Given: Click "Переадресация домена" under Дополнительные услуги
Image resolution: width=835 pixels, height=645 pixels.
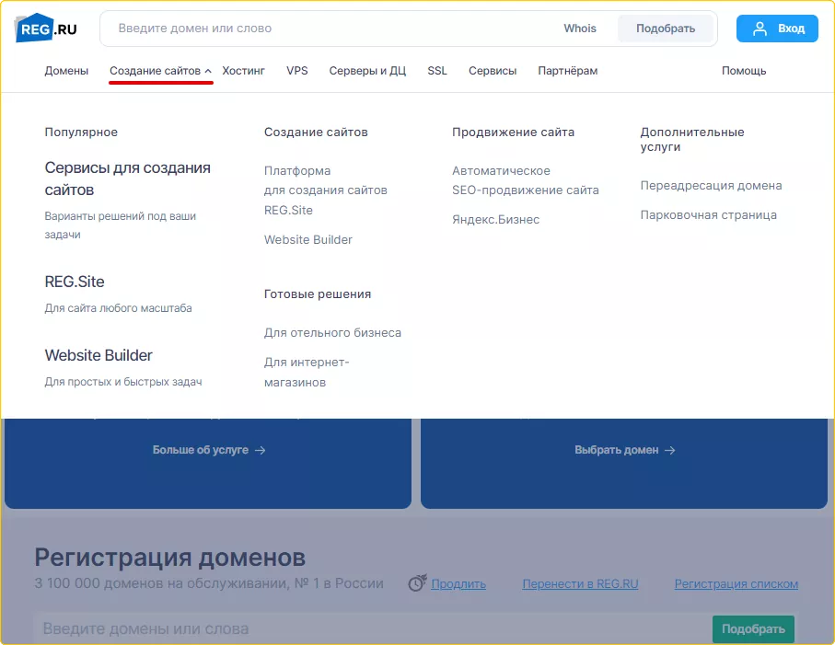Looking at the screenshot, I should coord(712,185).
